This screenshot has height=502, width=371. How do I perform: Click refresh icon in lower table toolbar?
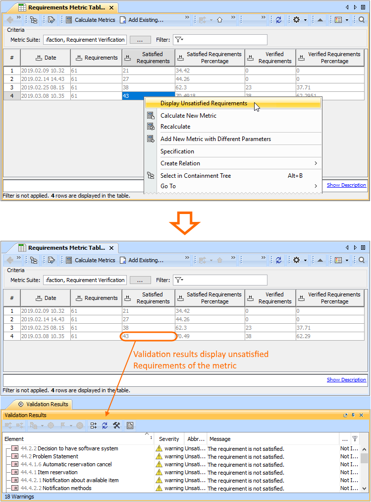(x=279, y=260)
